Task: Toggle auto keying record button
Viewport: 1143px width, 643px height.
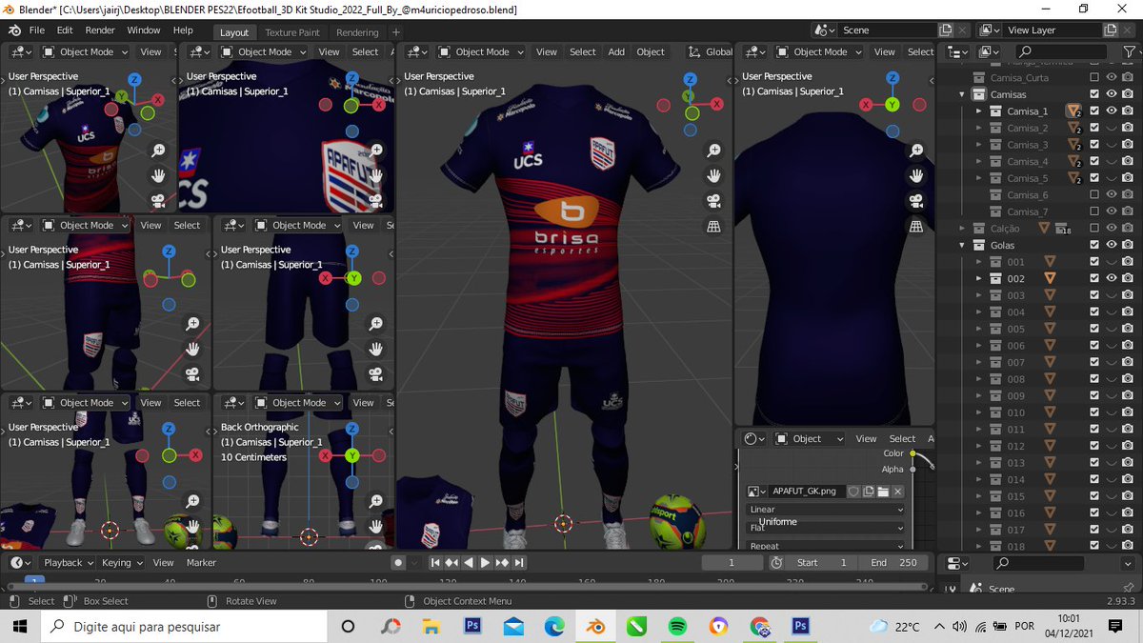Action: (399, 563)
